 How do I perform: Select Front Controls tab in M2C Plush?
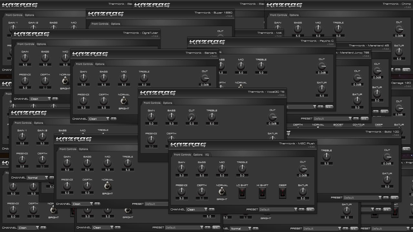tap(183, 155)
